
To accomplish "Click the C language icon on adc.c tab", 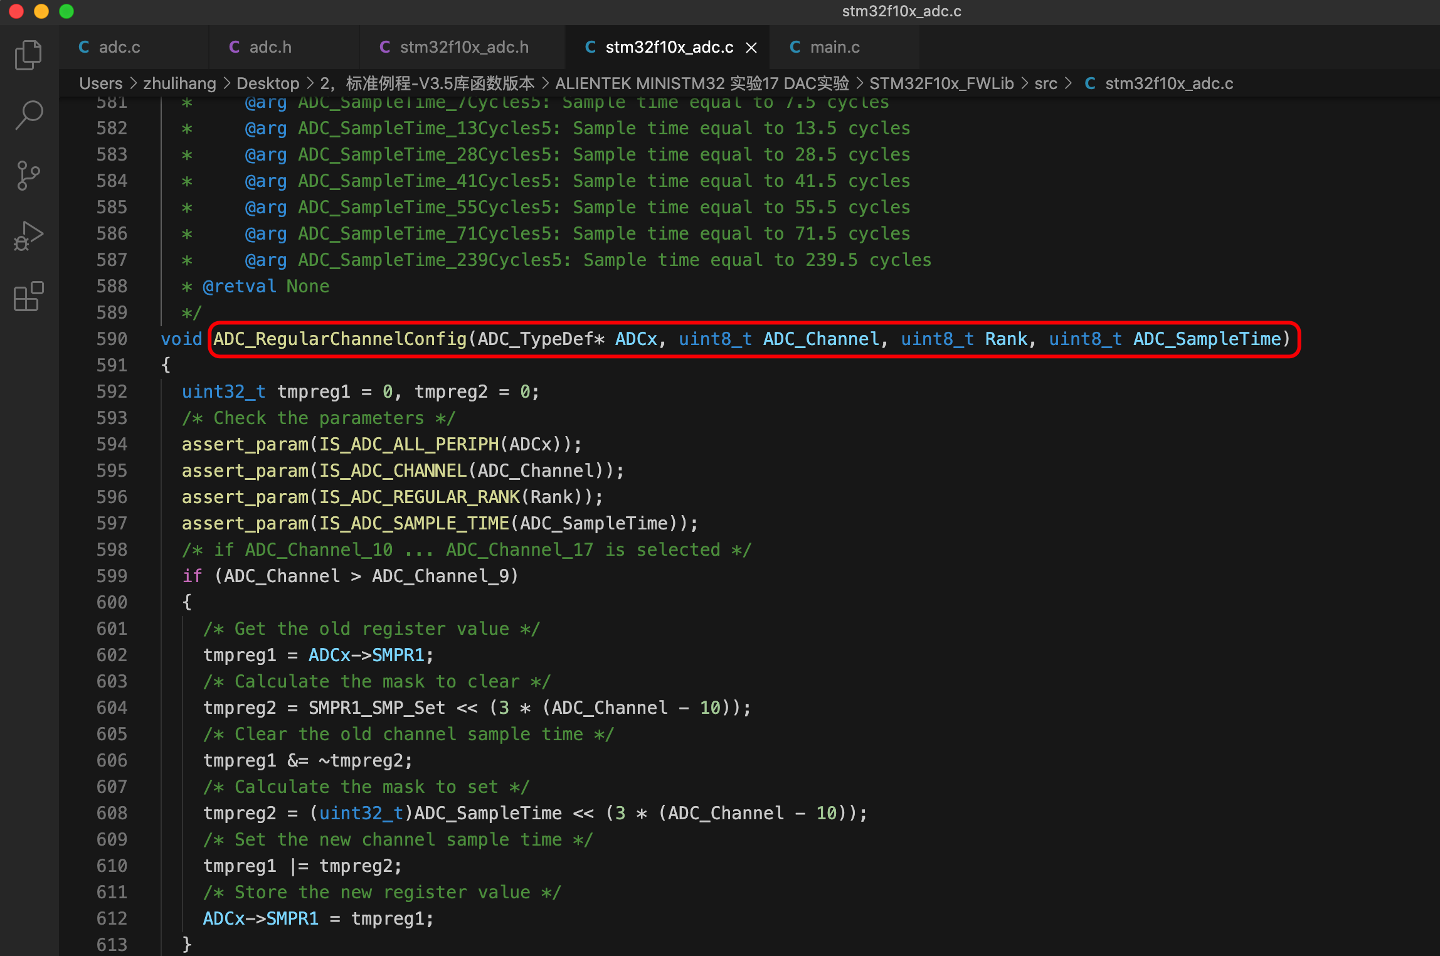I will pyautogui.click(x=84, y=47).
